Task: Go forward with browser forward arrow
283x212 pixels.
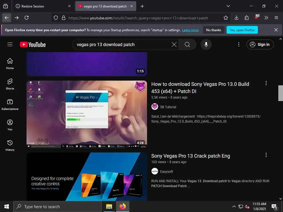Action: pos(17,18)
